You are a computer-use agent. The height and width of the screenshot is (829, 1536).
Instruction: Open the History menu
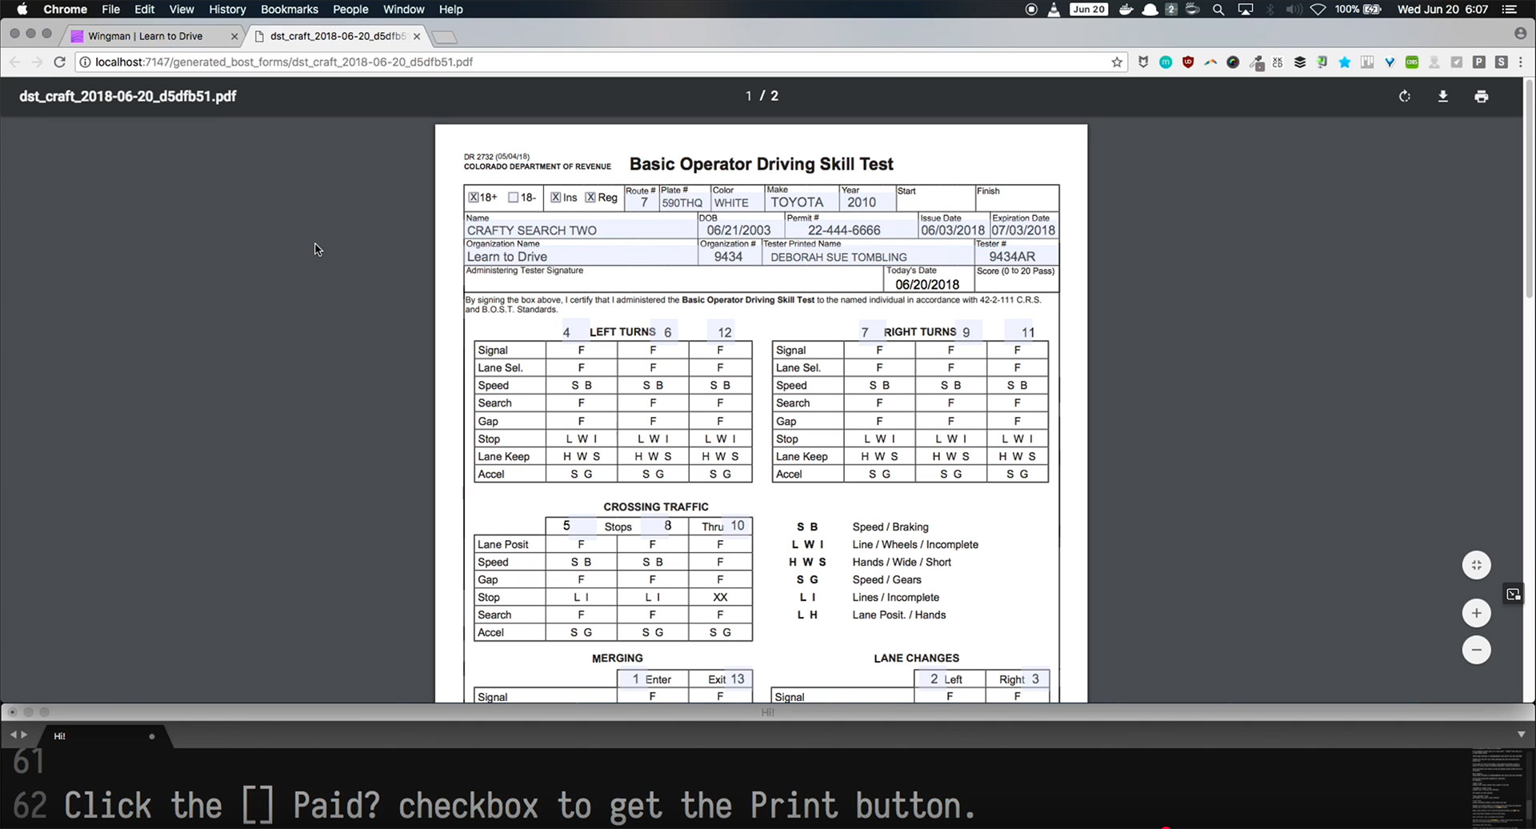(227, 10)
